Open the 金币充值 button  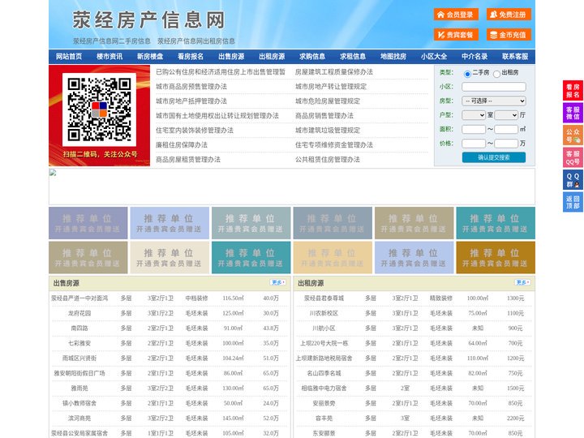click(509, 35)
